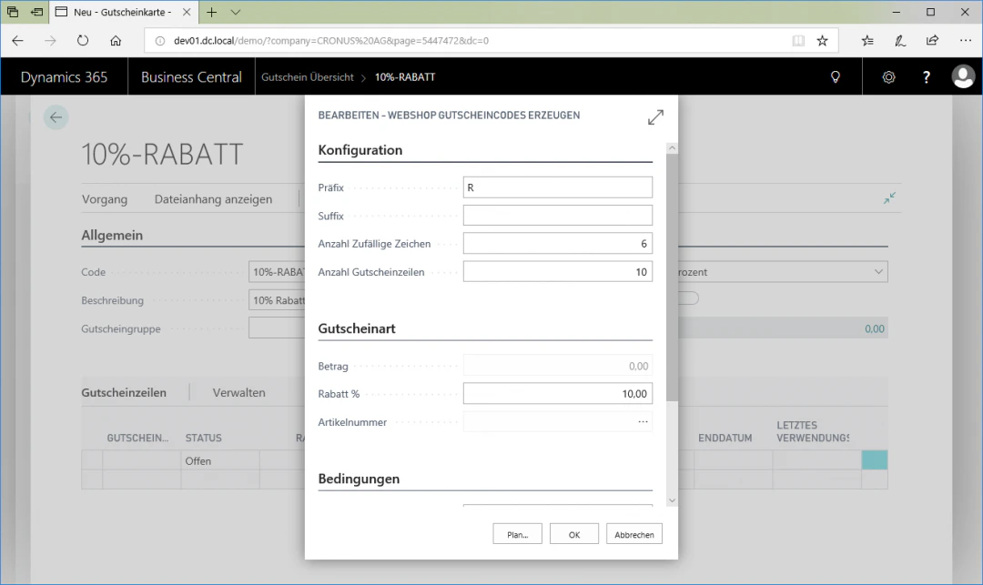Edit Anzahl Gutscheinzeilen field
983x585 pixels.
[x=557, y=272]
